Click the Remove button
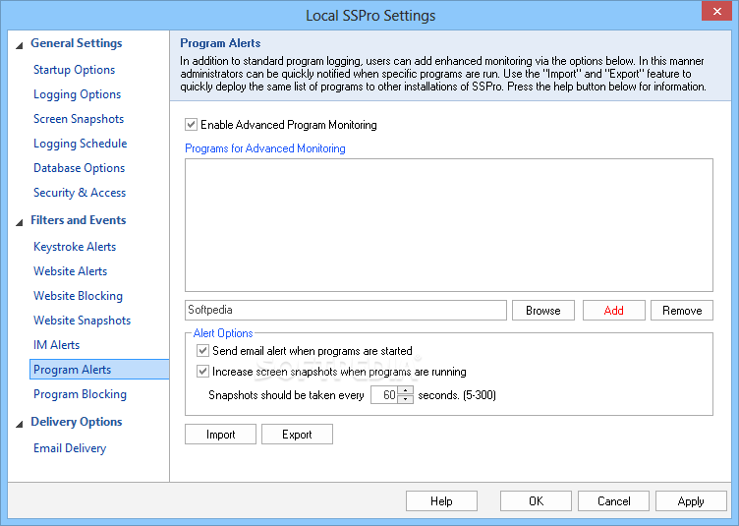The image size is (739, 526). pyautogui.click(x=681, y=310)
